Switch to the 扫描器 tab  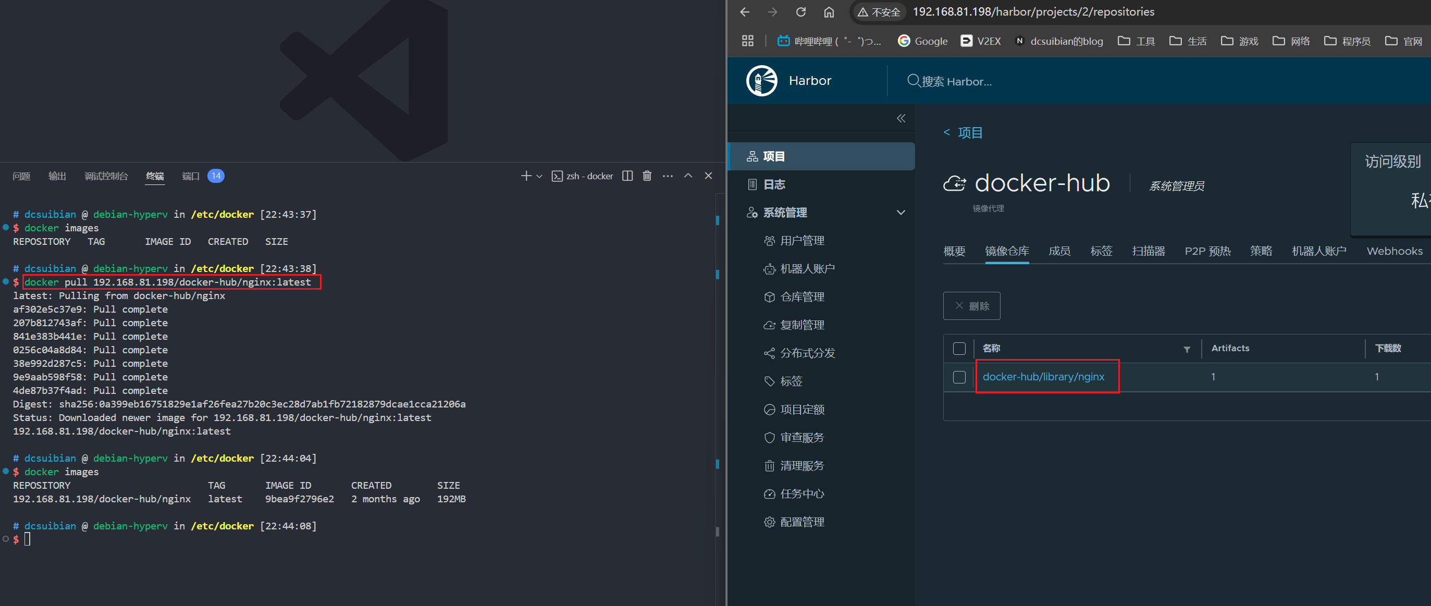tap(1148, 251)
